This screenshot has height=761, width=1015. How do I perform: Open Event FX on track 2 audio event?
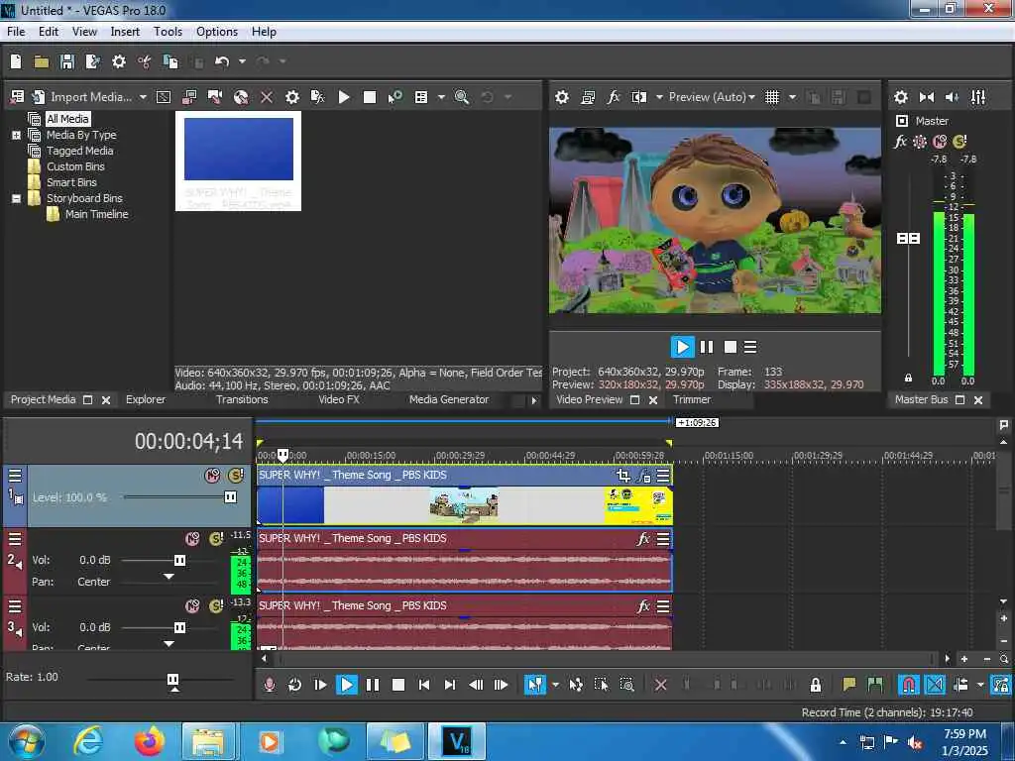click(x=642, y=539)
